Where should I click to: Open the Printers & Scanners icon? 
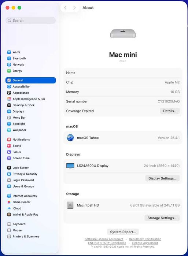(x=9, y=237)
